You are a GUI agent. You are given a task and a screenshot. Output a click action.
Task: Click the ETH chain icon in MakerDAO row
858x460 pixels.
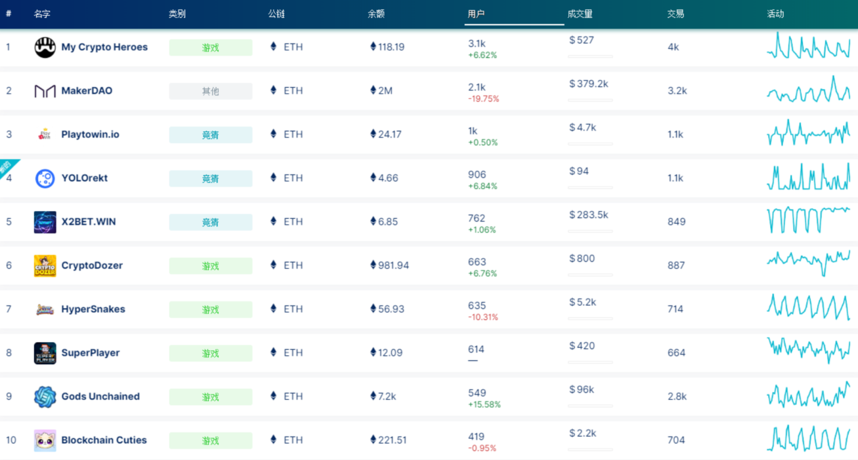[274, 90]
